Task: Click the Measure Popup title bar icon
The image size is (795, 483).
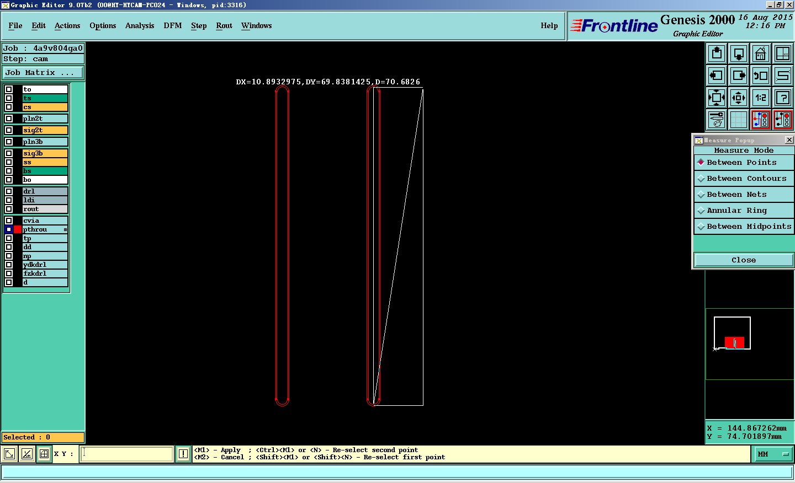Action: click(698, 140)
